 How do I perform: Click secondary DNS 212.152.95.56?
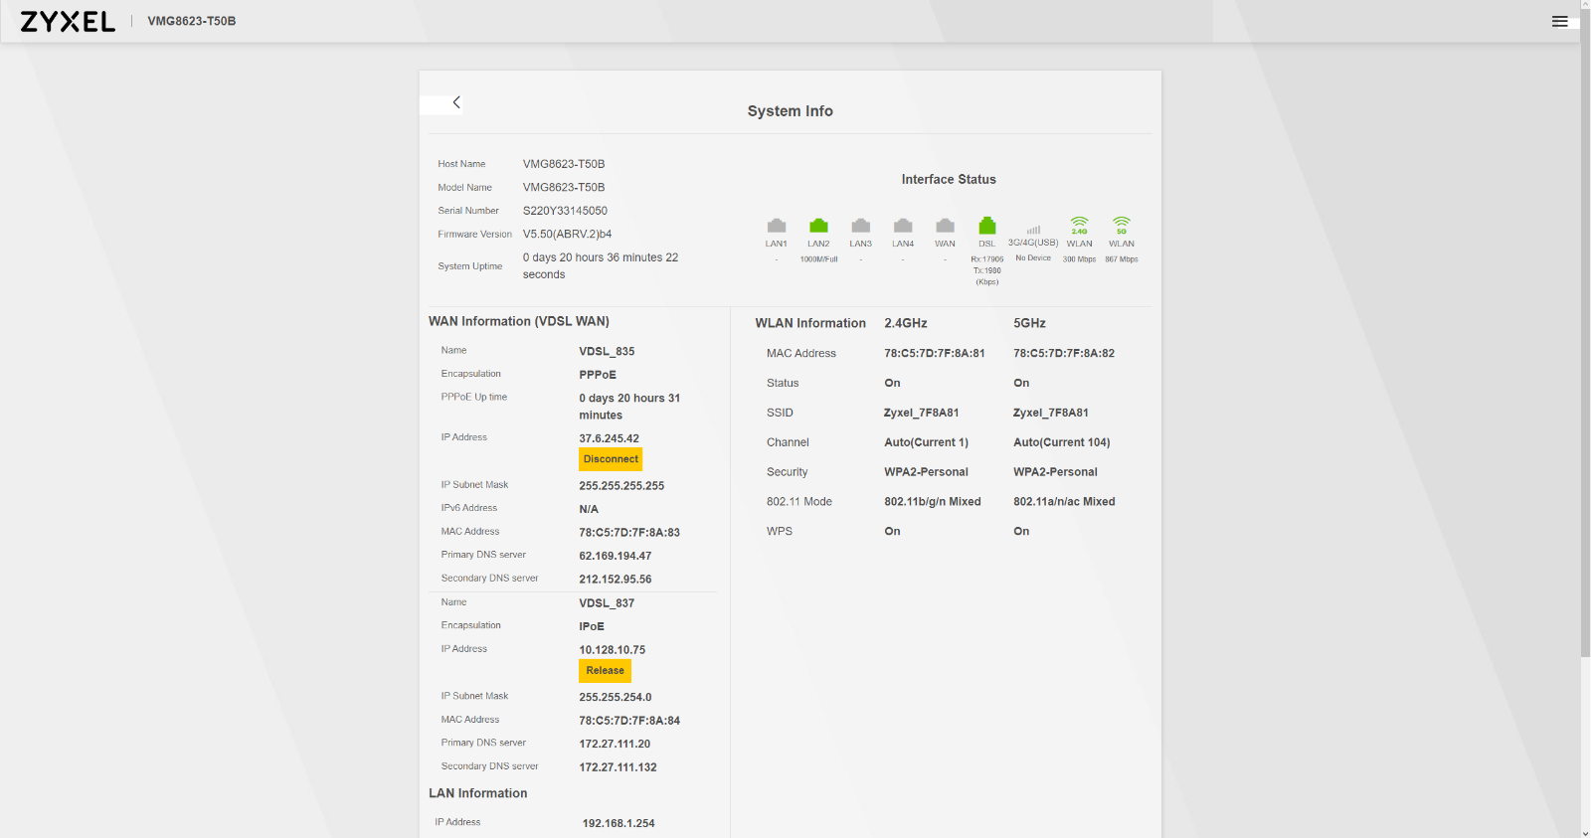[x=616, y=580]
